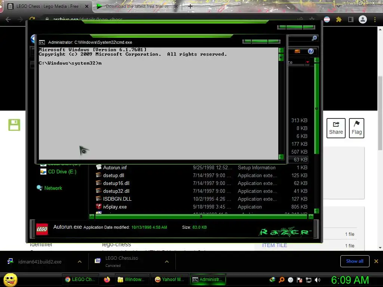Click ISDBGN.DLL file icon
The height and width of the screenshot is (287, 383).
point(99,198)
